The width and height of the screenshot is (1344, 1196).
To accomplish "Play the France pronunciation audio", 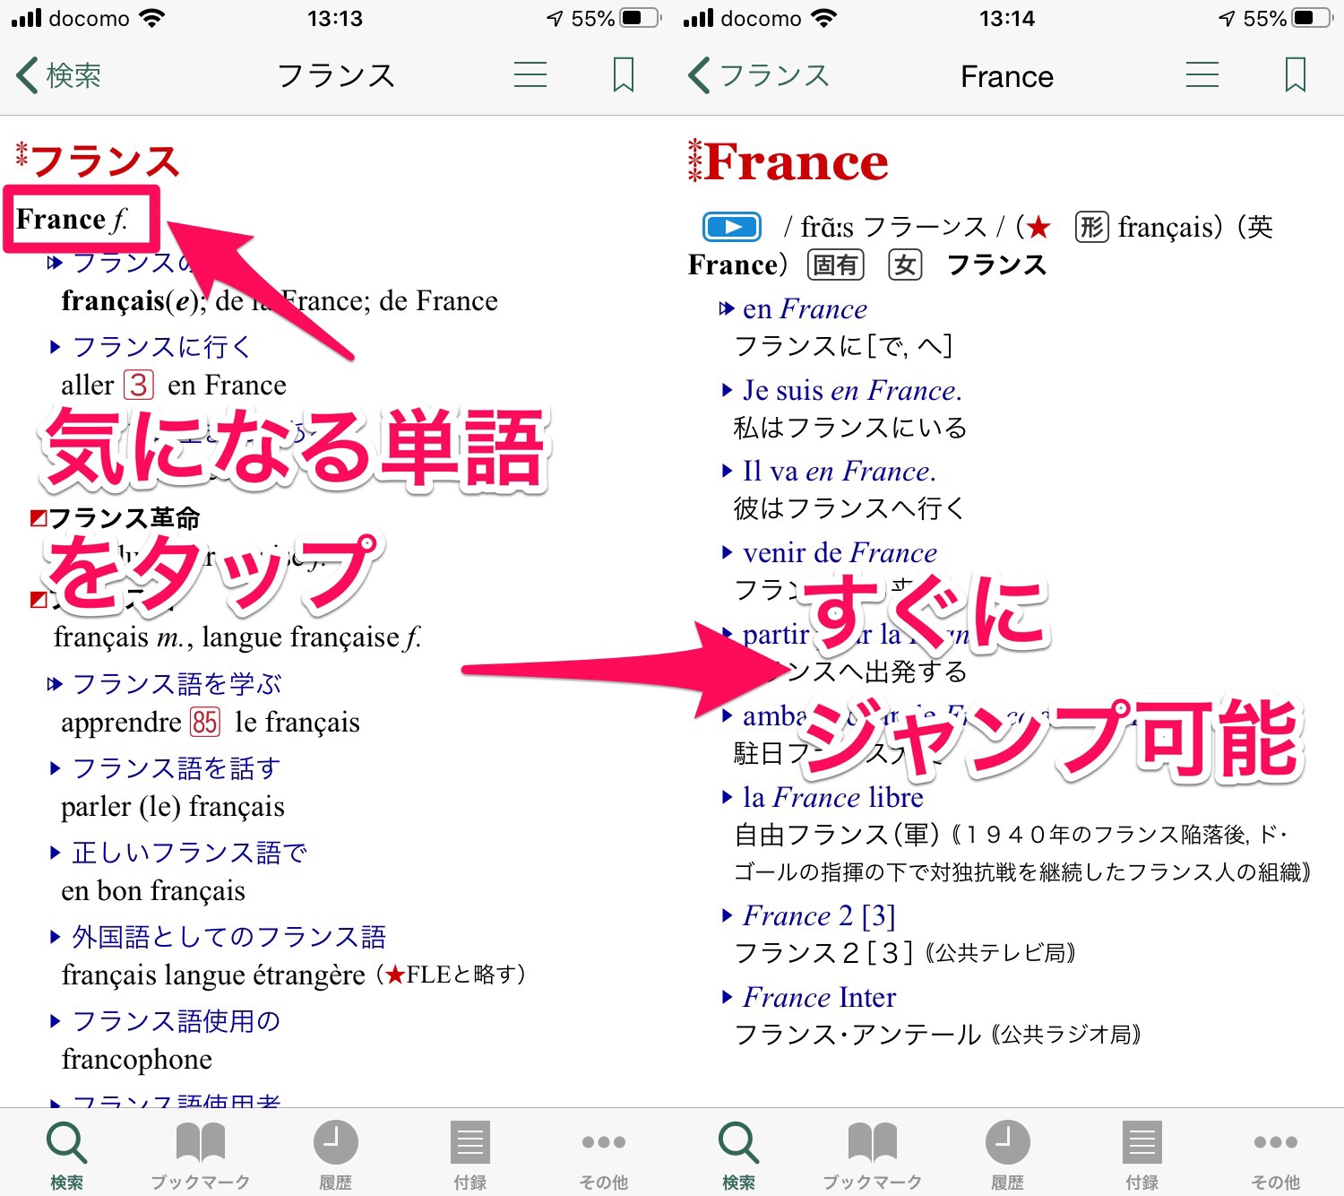I will tap(732, 227).
